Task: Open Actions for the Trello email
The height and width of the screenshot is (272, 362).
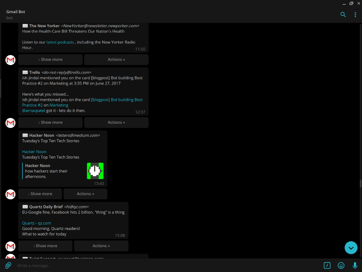Action: (x=116, y=122)
